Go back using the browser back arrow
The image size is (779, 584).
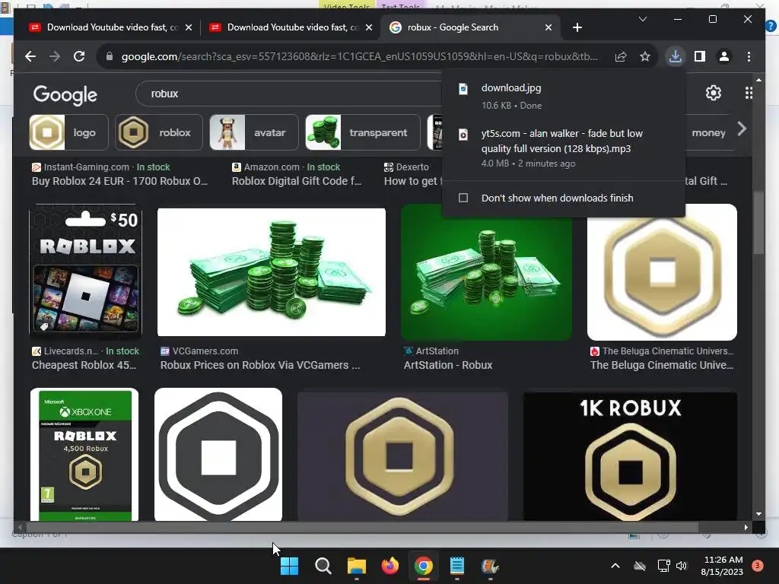(x=30, y=56)
